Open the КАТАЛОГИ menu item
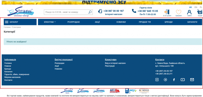Screen dimensions: 203x97 192,22
